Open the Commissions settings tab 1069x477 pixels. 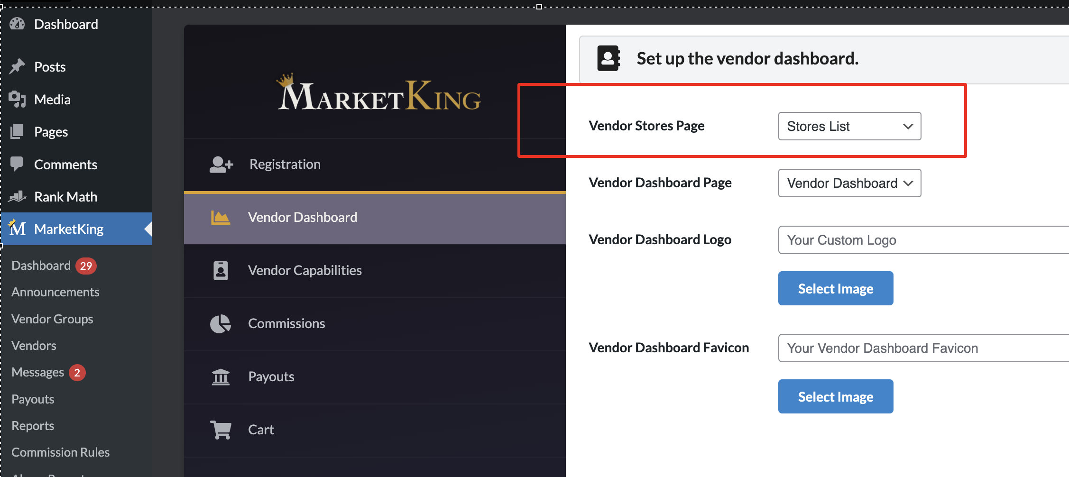click(x=375, y=324)
